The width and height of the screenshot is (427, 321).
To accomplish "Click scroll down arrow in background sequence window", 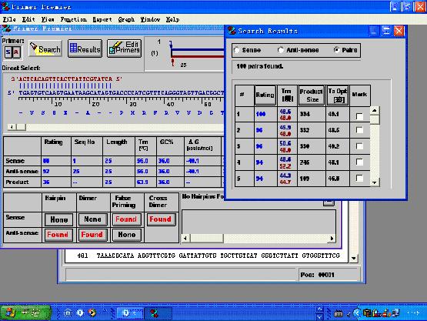I will [353, 258].
